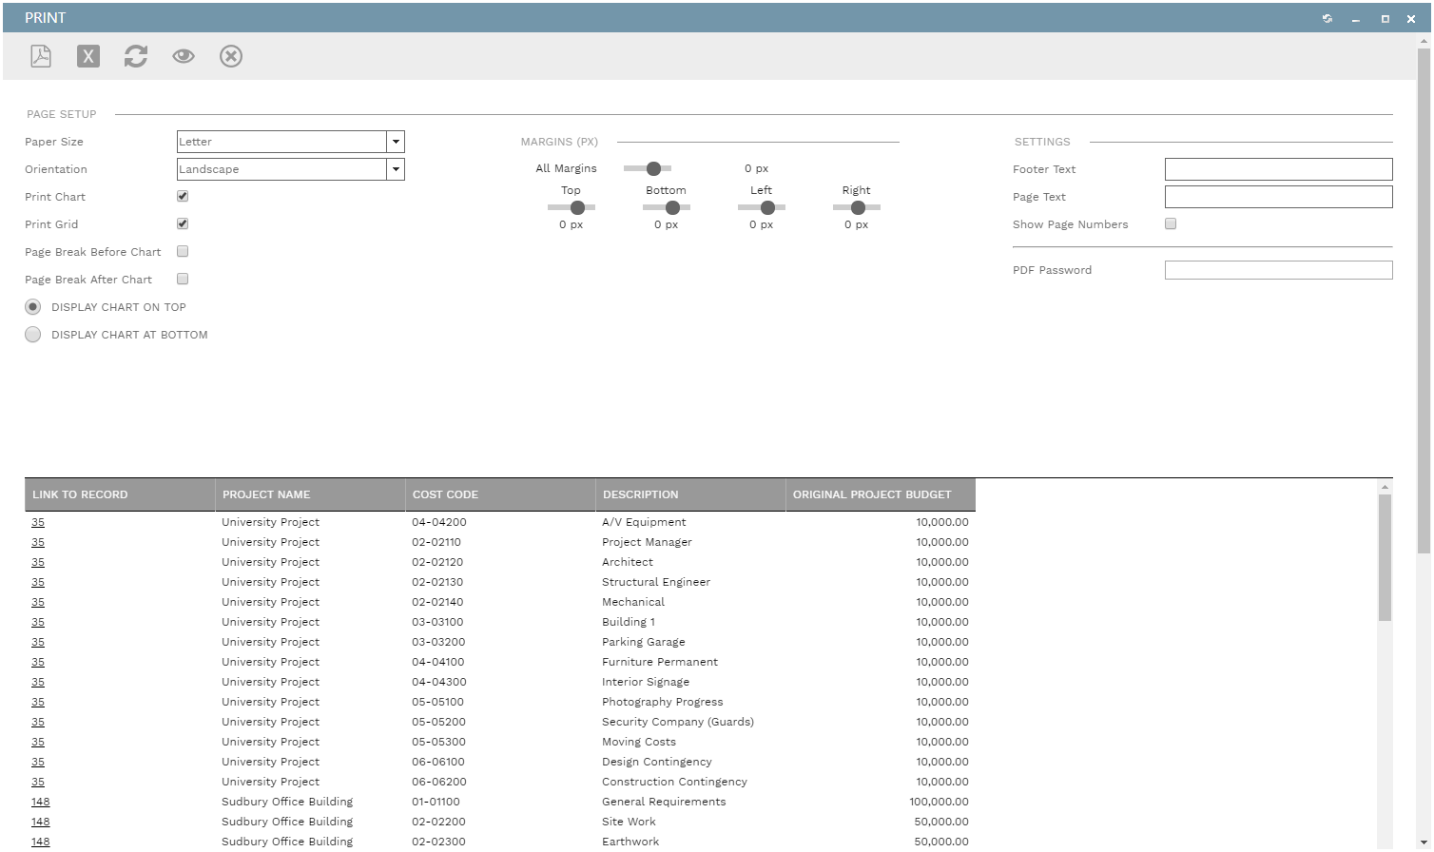Choose Display Chart On Top

(32, 306)
